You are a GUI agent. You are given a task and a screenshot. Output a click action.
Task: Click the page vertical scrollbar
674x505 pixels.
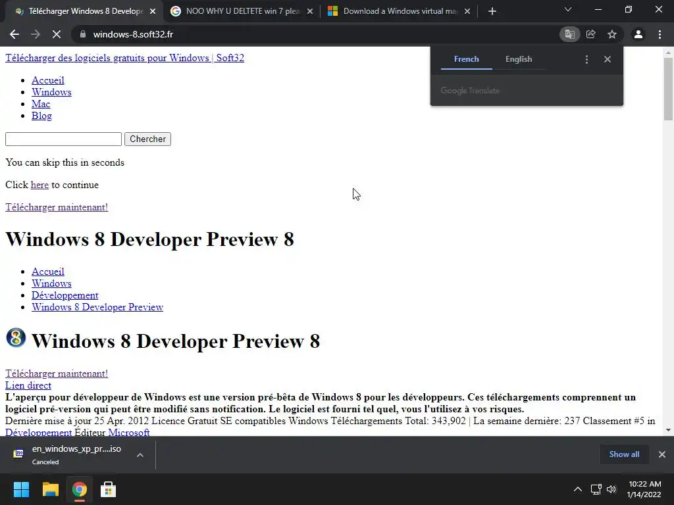click(x=668, y=88)
